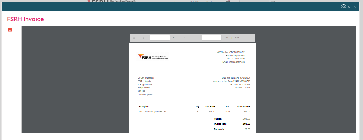The height and width of the screenshot is (140, 363).
Task: Select the postcode 'se1 1sz'
Action: [x=141, y=91]
